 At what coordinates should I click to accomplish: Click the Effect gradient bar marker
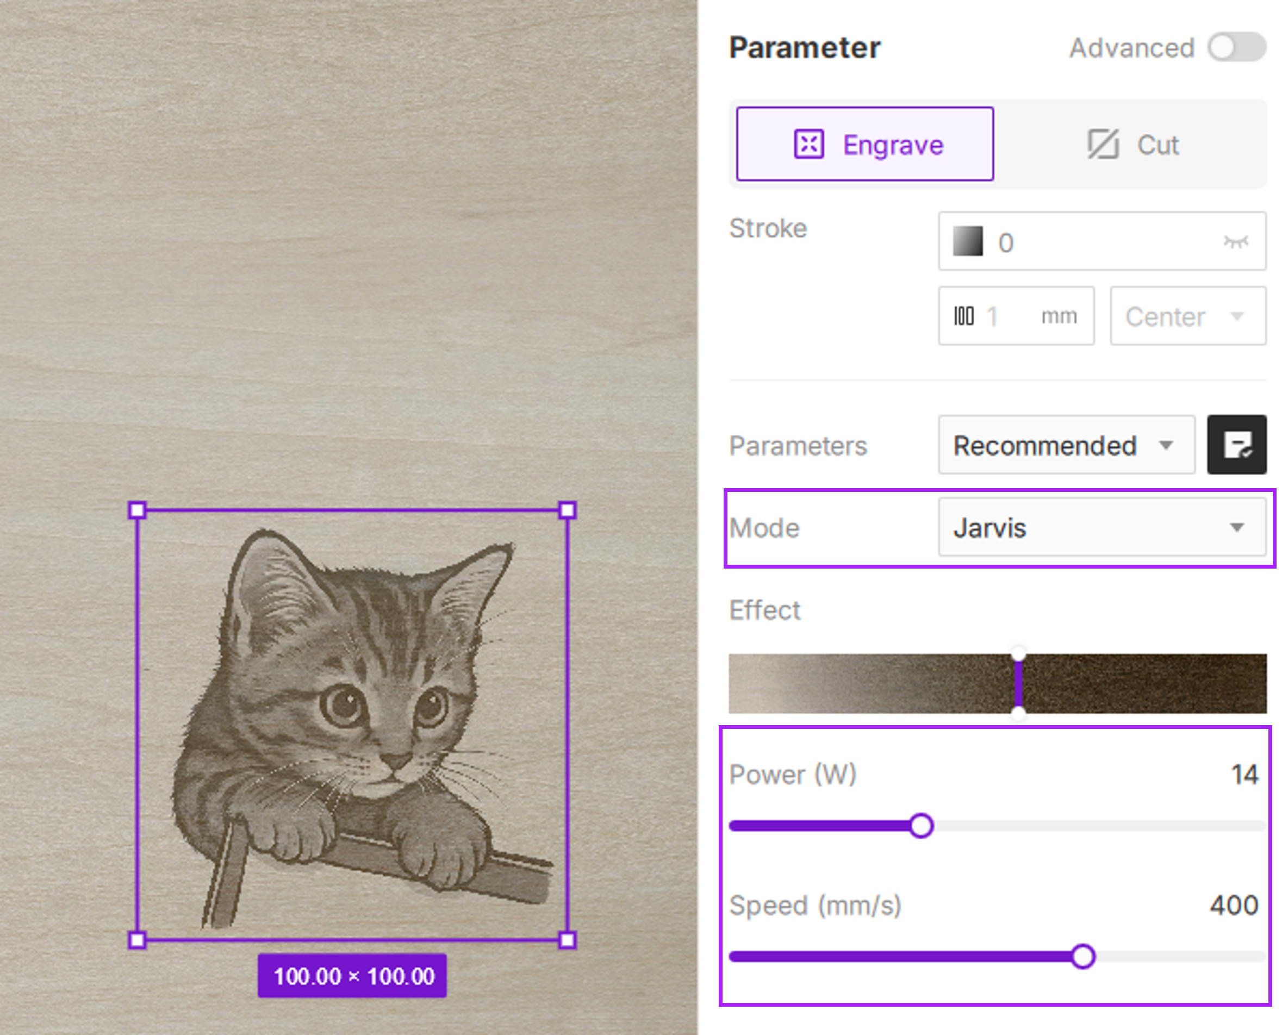[x=1018, y=683]
